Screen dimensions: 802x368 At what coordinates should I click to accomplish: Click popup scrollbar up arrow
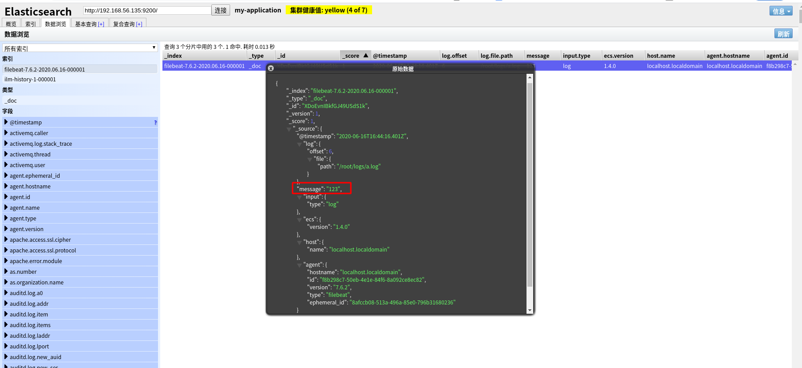(530, 77)
